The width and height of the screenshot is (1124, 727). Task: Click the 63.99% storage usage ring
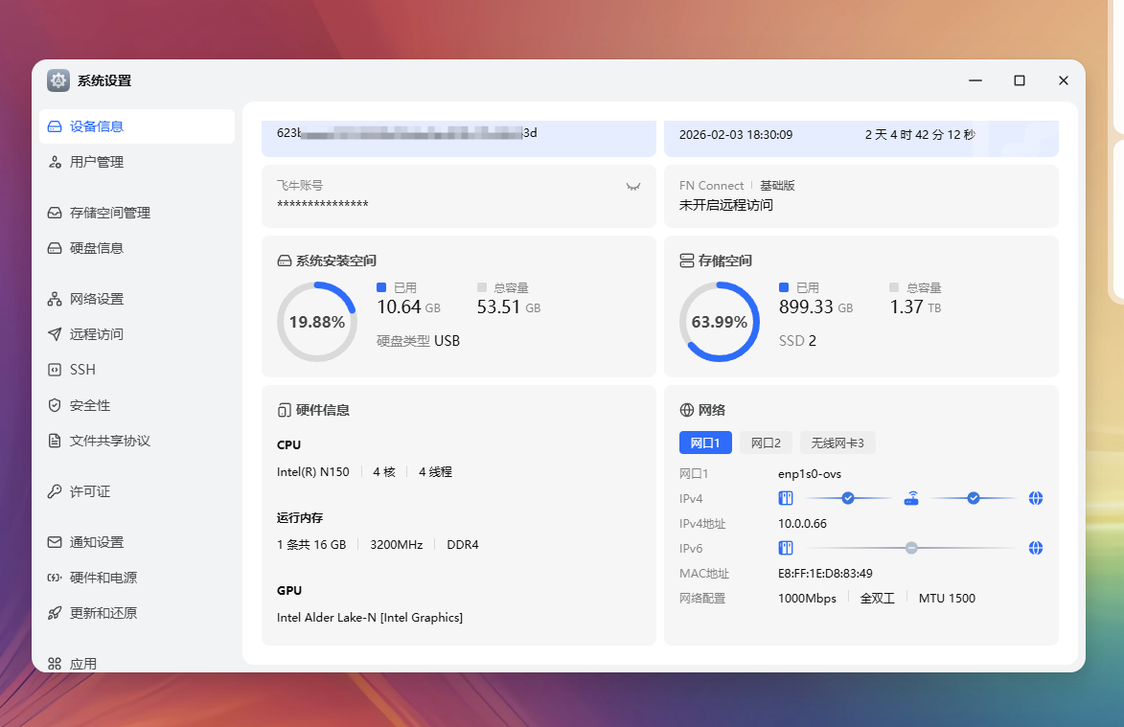719,322
